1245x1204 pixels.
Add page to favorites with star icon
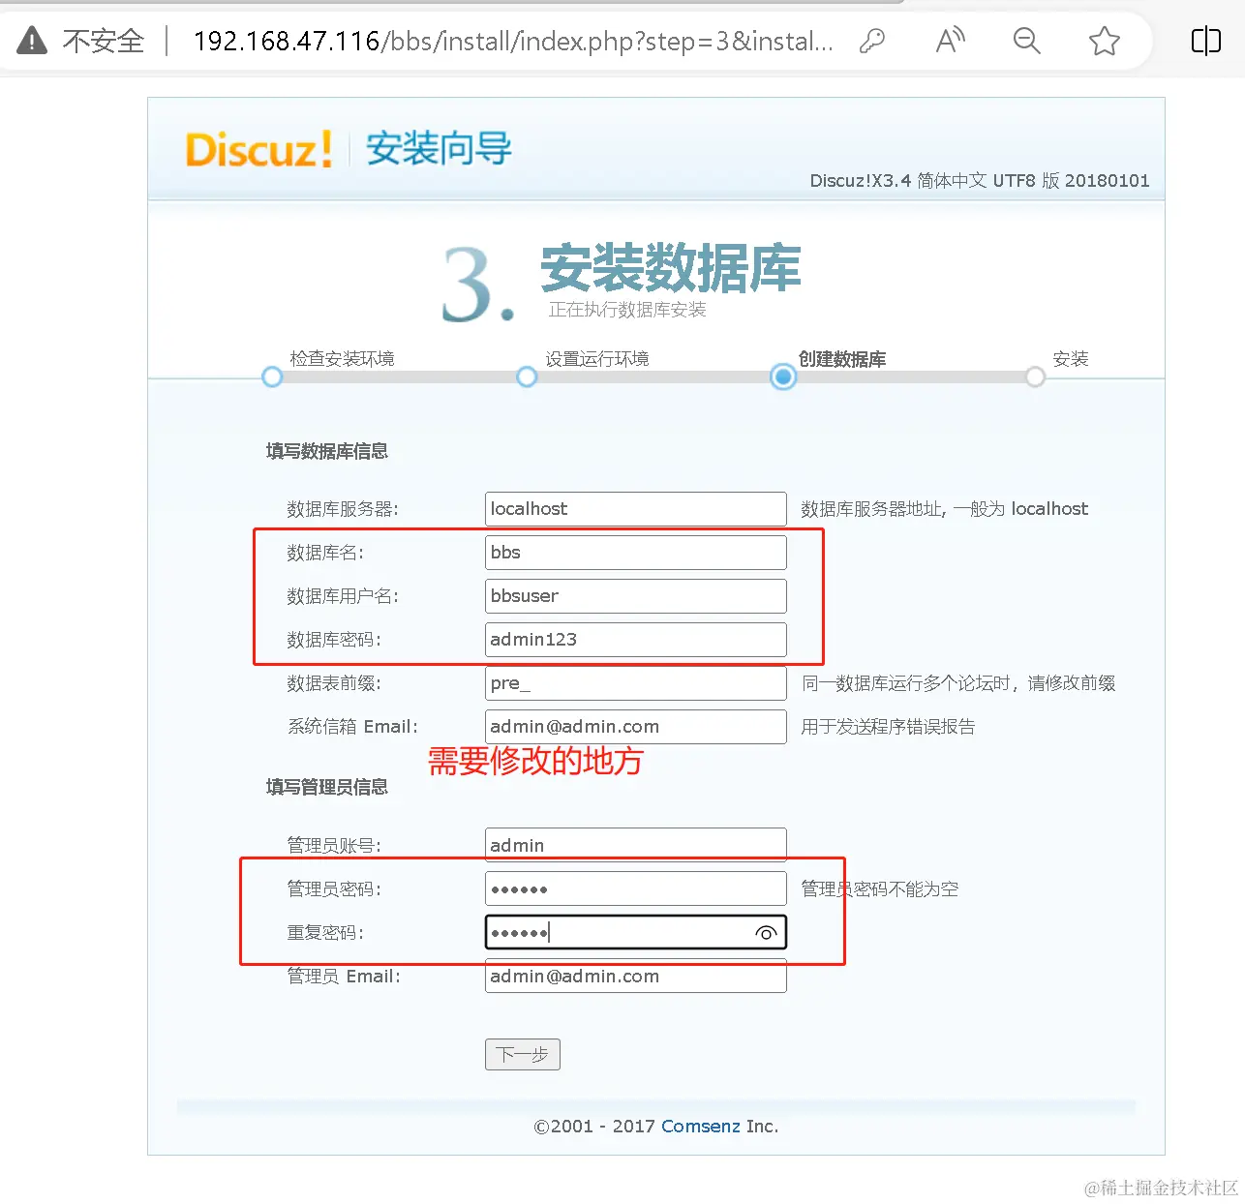pyautogui.click(x=1104, y=41)
